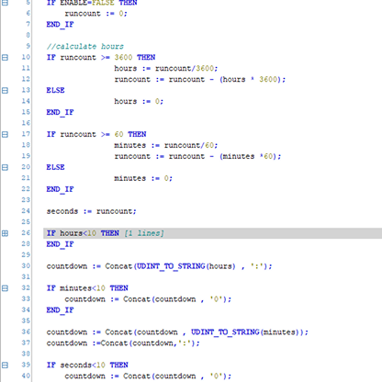Collapse the IF ENABLE=FALSE block at line 5
The image size is (382, 382).
pos(5,3)
